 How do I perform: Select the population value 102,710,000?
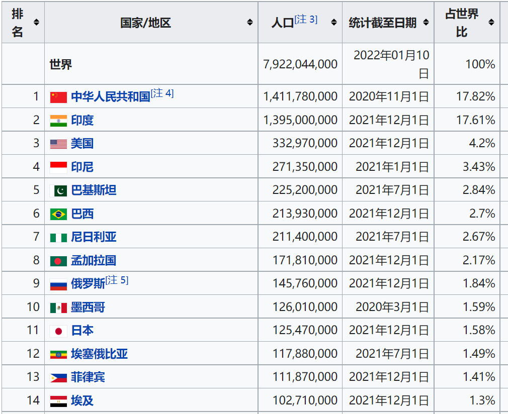305,401
